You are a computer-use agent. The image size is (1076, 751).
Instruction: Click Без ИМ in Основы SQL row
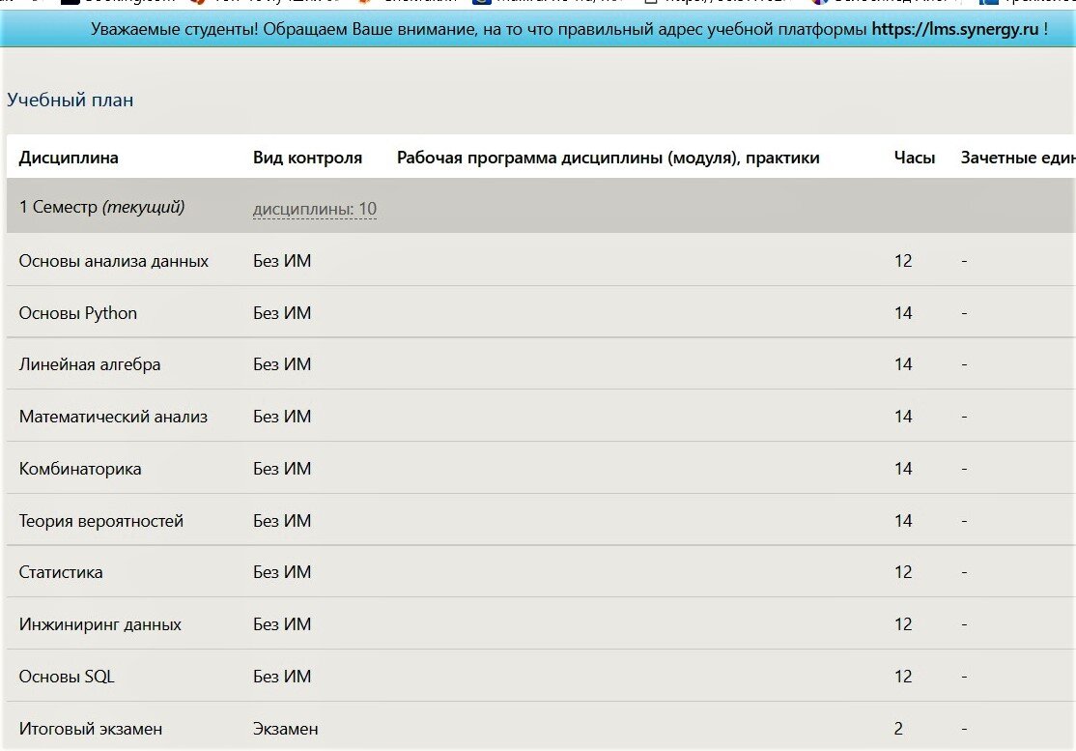tap(281, 677)
